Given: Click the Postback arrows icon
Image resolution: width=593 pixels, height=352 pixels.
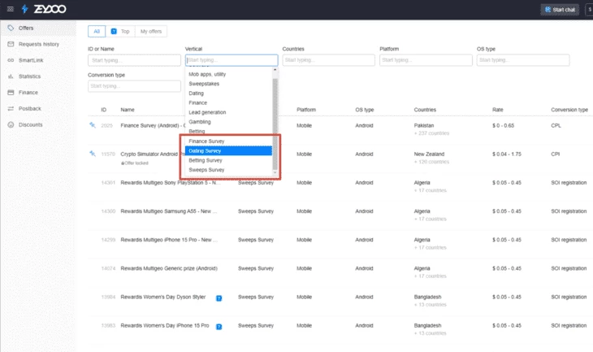Looking at the screenshot, I should point(11,109).
